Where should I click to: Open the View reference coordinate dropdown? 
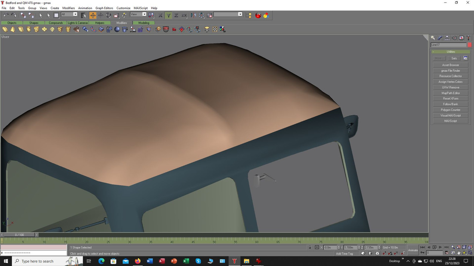[x=138, y=14]
